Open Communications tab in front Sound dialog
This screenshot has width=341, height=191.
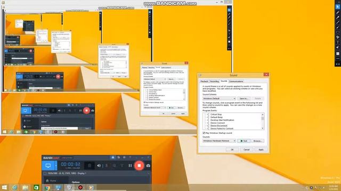click(236, 81)
